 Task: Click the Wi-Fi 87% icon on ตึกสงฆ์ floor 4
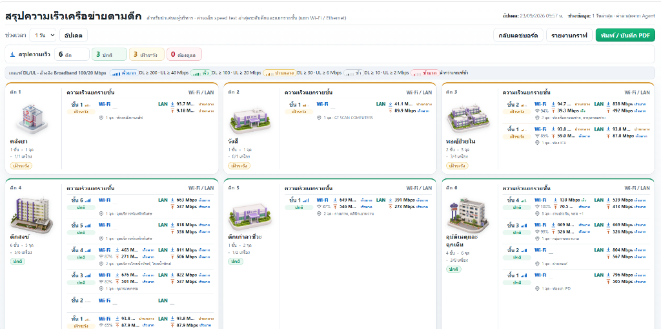101,257
